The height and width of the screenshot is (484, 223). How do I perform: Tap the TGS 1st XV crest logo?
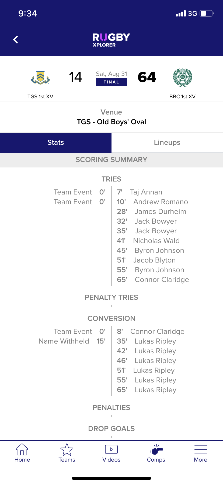tap(40, 78)
